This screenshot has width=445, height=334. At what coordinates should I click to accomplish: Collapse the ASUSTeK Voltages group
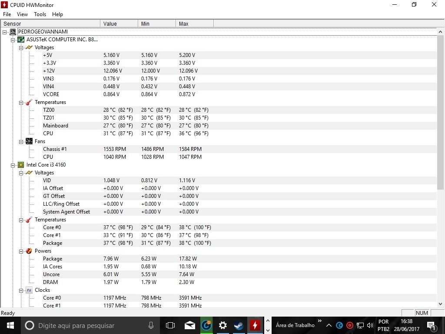pyautogui.click(x=21, y=48)
